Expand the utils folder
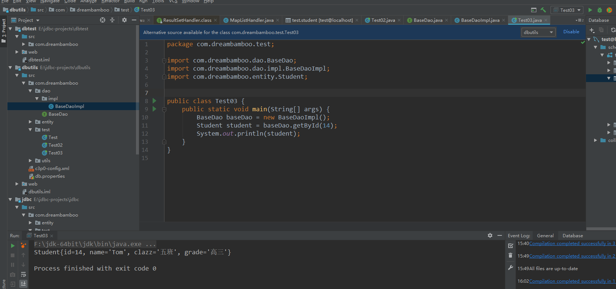The height and width of the screenshot is (289, 616). point(30,160)
